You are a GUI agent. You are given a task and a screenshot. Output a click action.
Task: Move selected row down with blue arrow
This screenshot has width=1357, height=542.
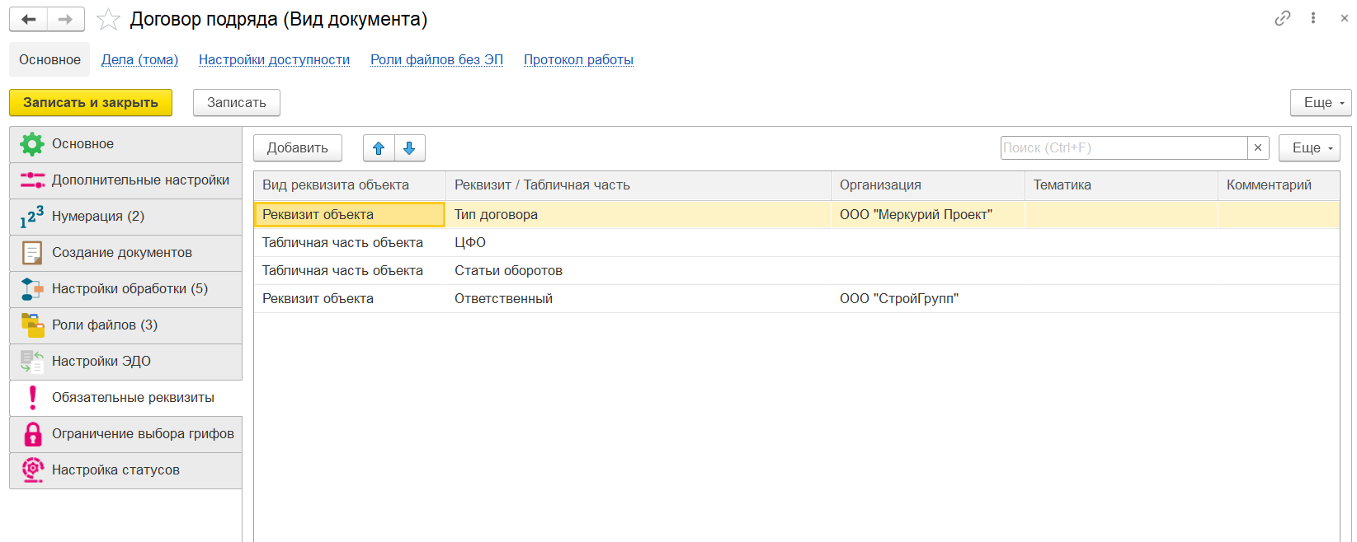[409, 148]
